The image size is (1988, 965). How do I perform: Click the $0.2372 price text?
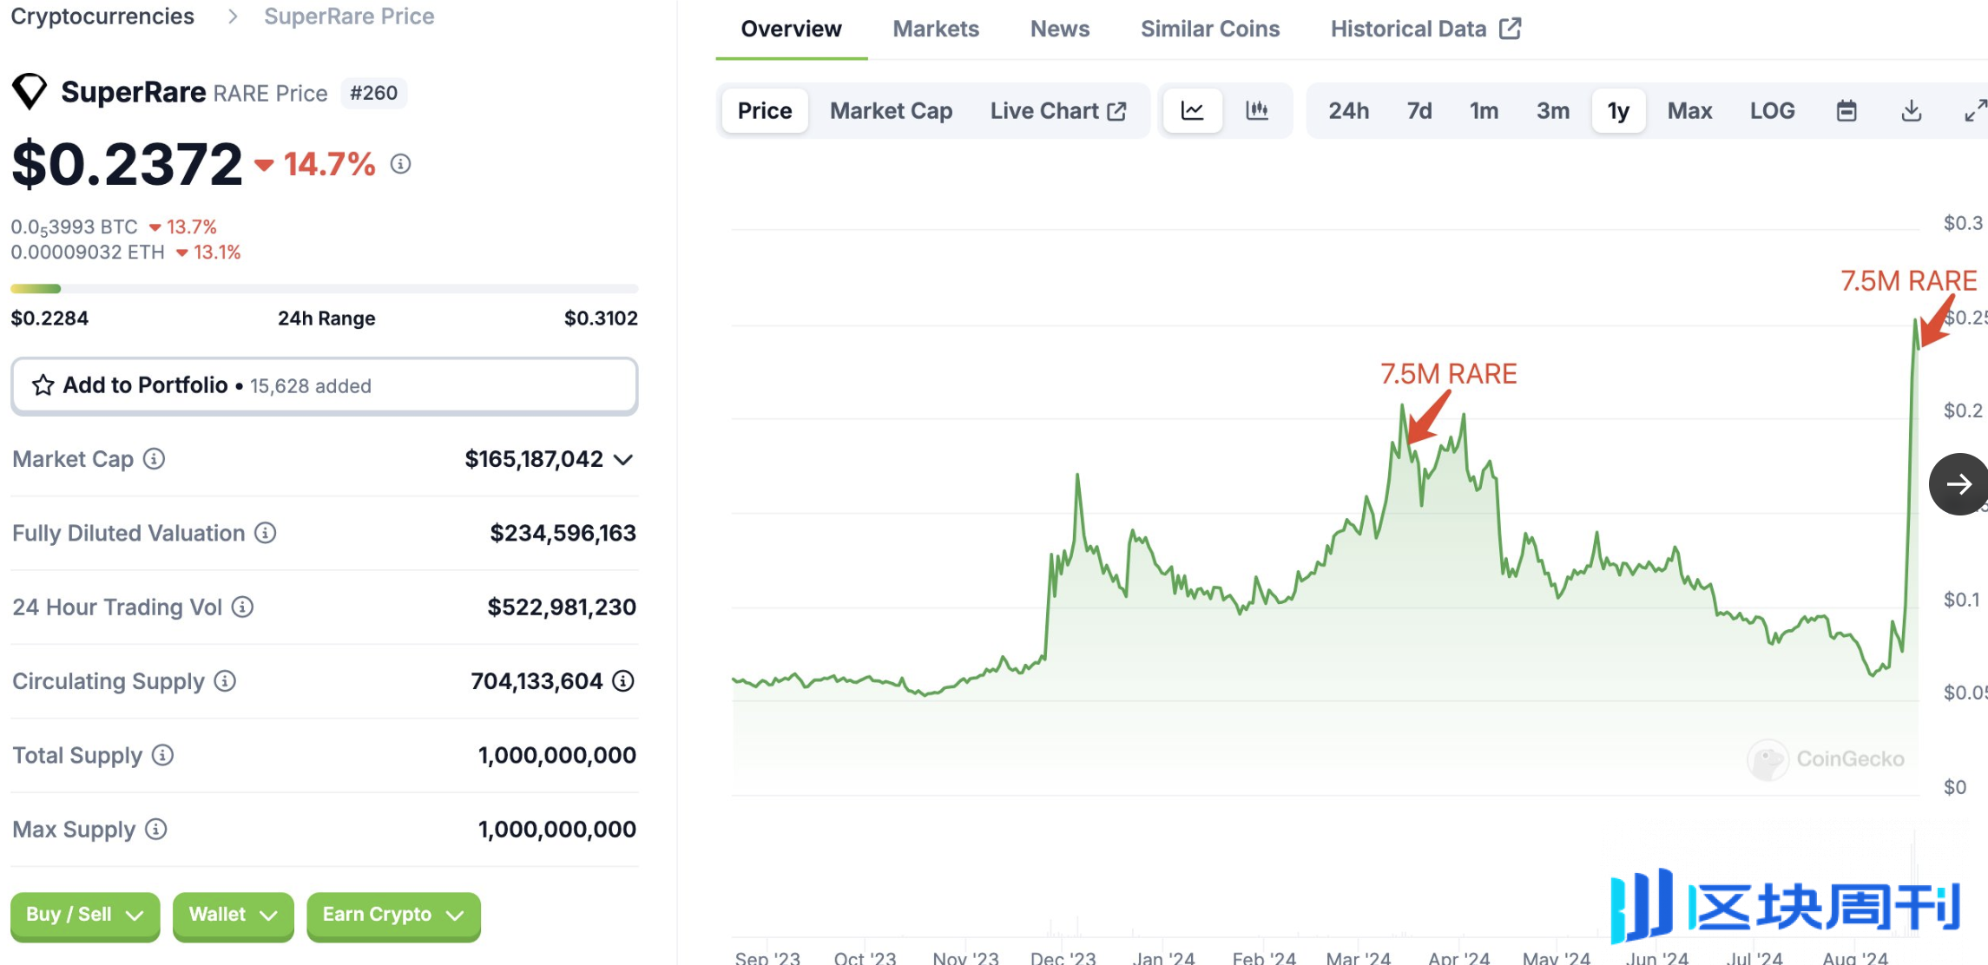pos(127,164)
